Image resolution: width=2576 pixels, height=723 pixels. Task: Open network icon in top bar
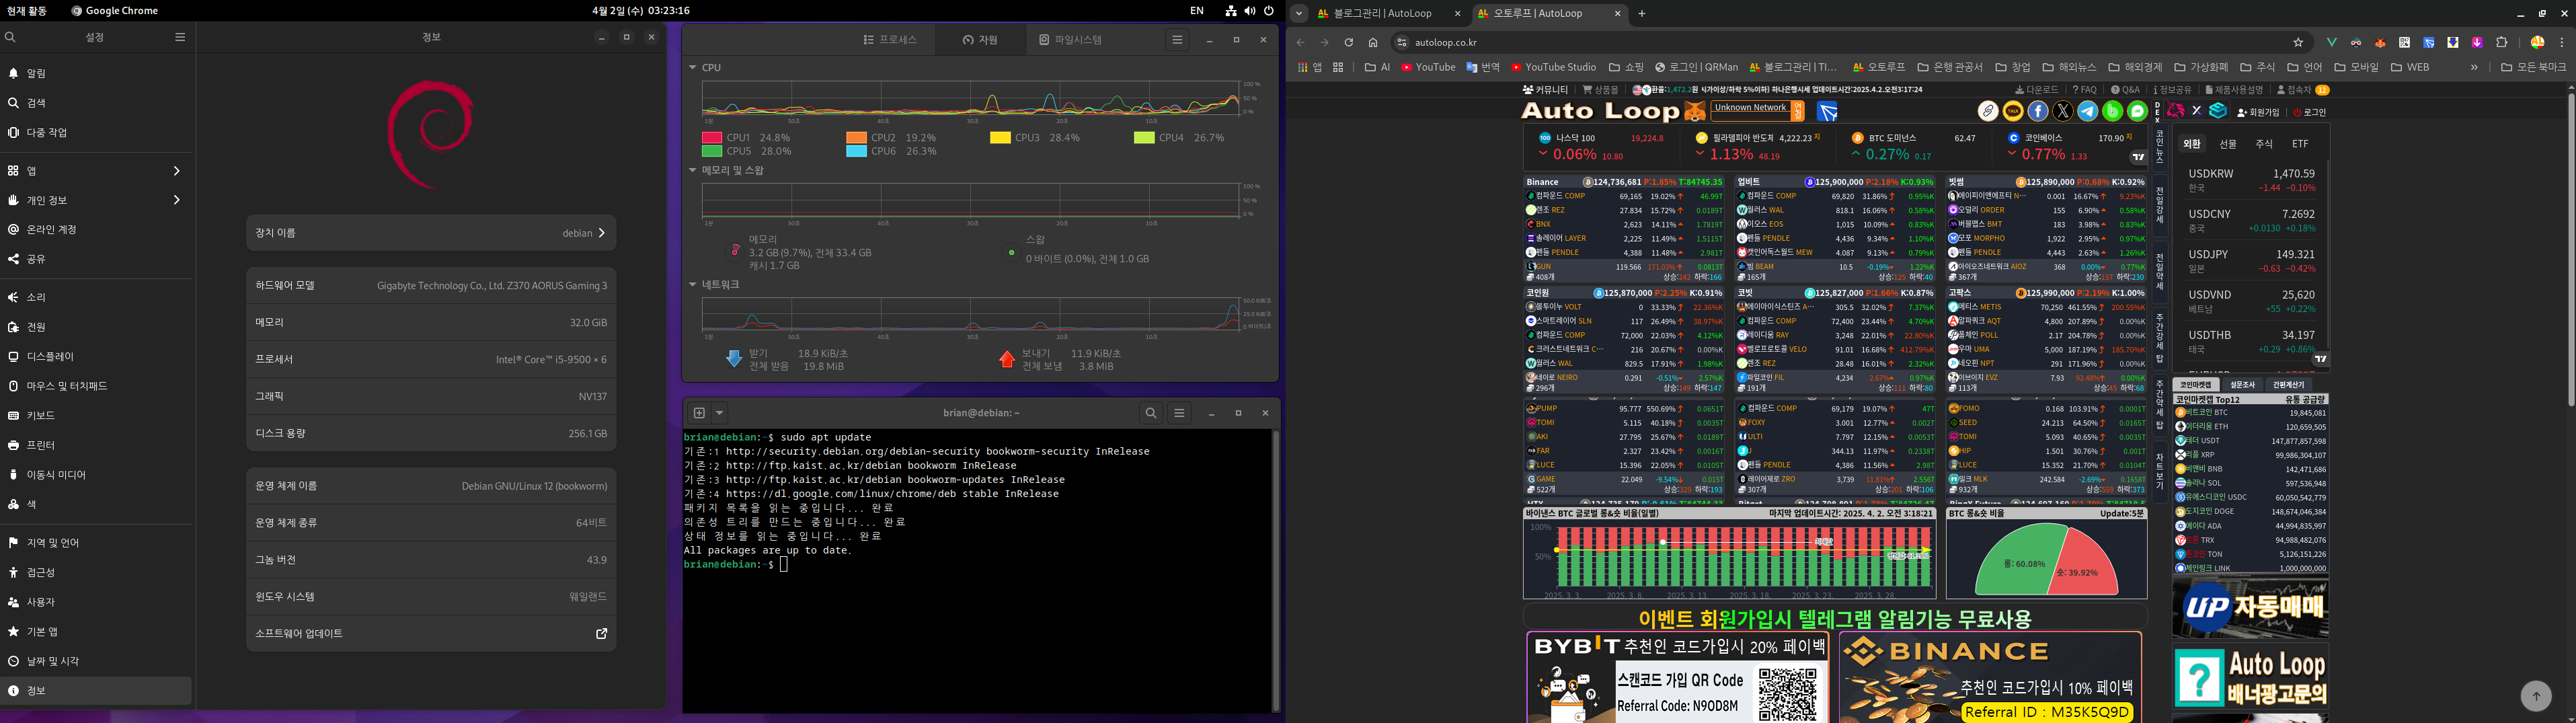pos(1231,11)
